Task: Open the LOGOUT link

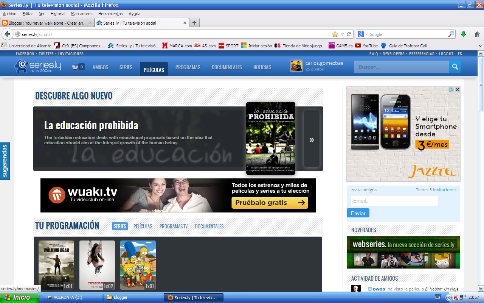Action: tap(446, 54)
